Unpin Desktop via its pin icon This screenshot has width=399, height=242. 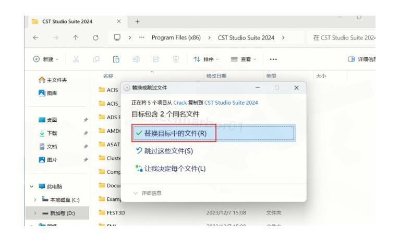[x=86, y=120]
